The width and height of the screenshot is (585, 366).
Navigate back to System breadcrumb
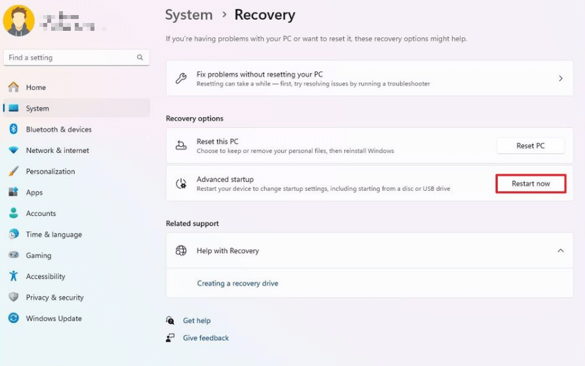click(189, 14)
